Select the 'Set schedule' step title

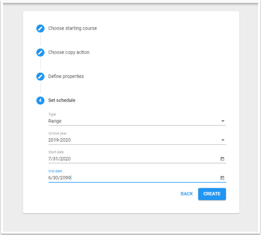[x=62, y=100]
